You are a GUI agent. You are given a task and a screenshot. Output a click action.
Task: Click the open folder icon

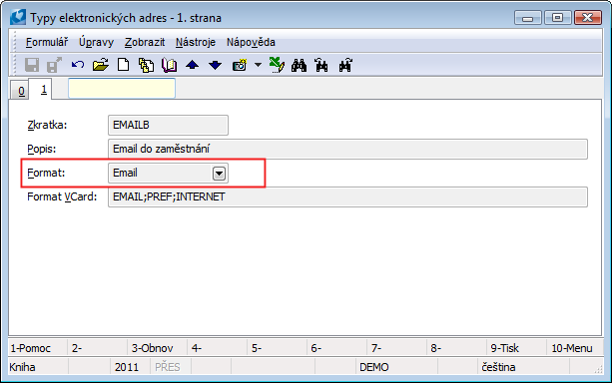tap(101, 65)
